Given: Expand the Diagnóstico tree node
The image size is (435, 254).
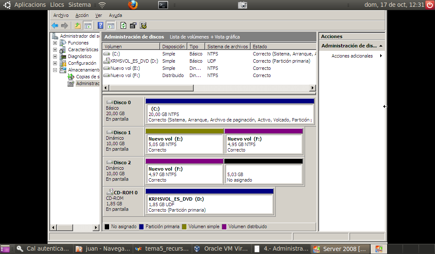Looking at the screenshot, I should tap(55, 56).
